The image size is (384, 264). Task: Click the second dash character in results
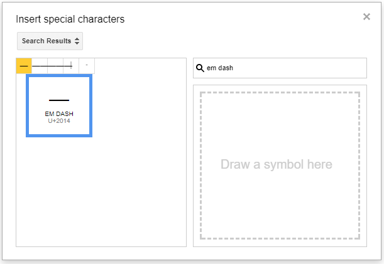40,66
